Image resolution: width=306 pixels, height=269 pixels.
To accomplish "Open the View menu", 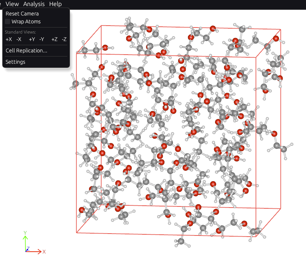I will pyautogui.click(x=12, y=4).
